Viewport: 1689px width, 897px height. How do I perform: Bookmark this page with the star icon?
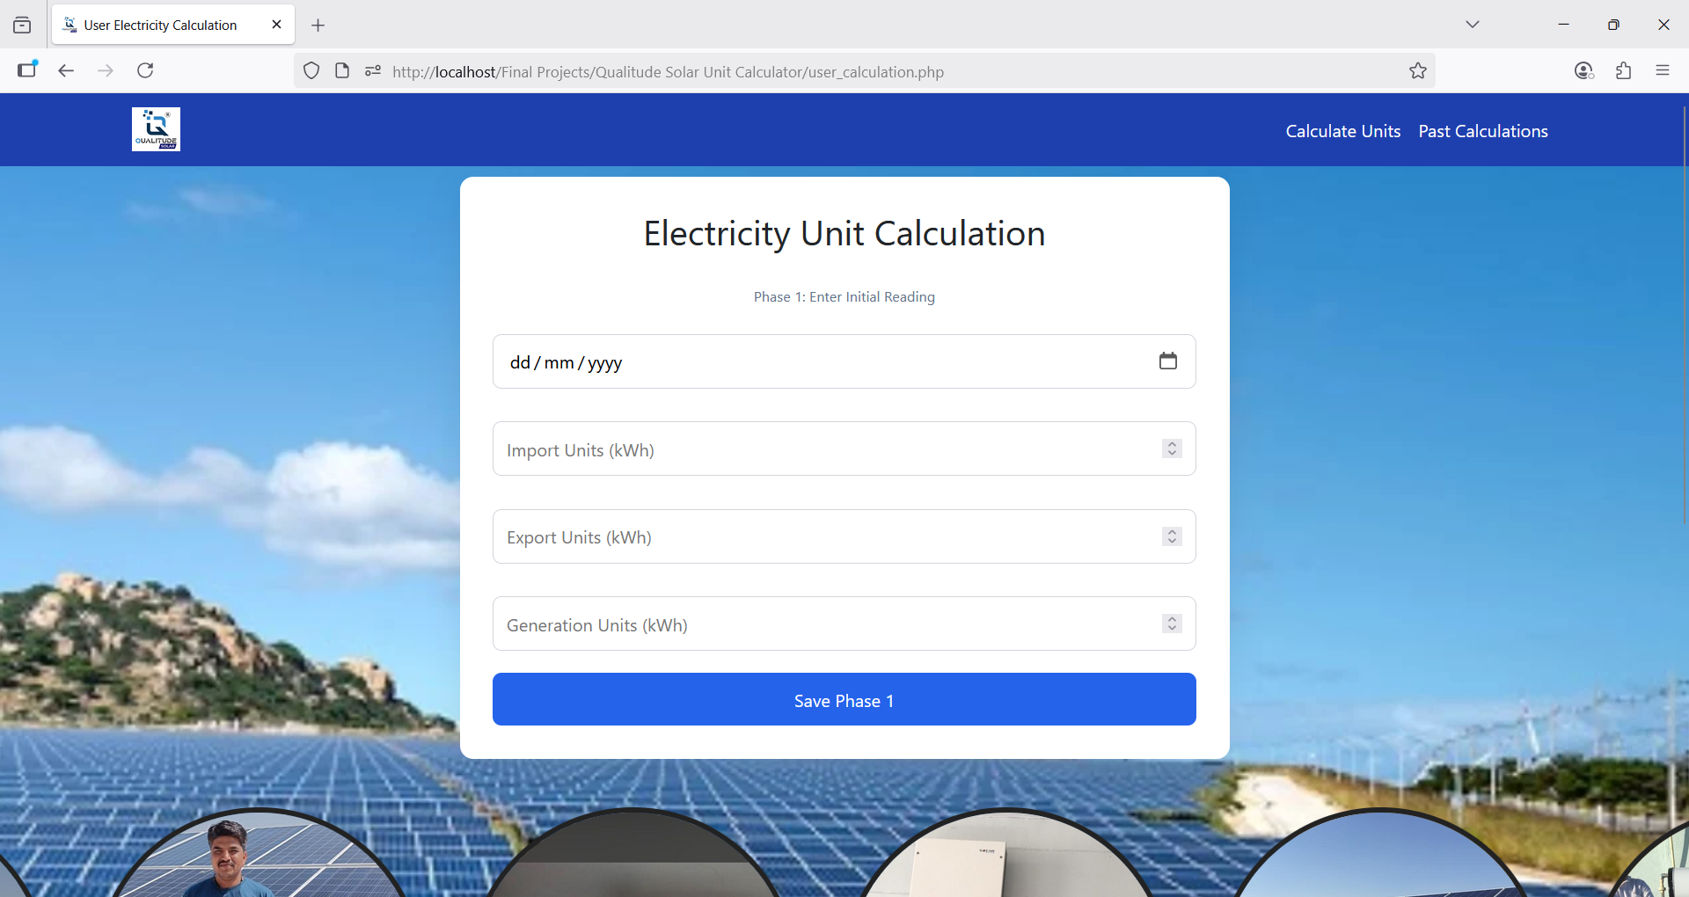tap(1417, 71)
